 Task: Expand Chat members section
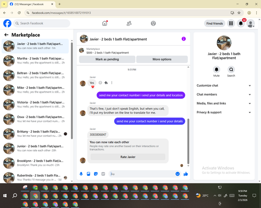[224, 95]
